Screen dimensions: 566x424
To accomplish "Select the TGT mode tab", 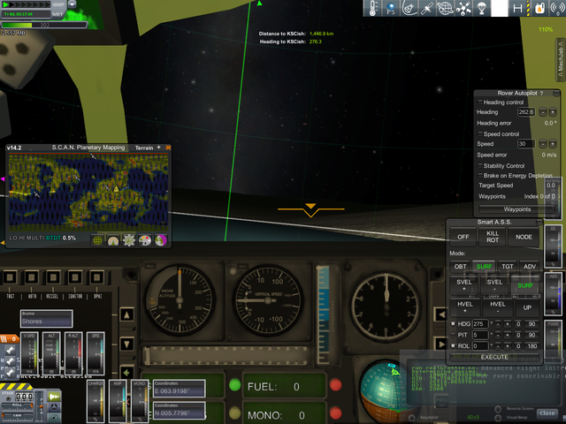I will click(507, 267).
